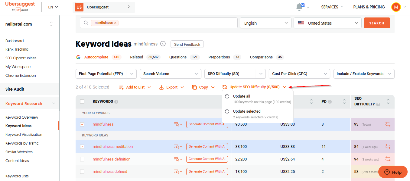The height and width of the screenshot is (181, 410).
Task: Toggle the select-all keywords checkbox
Action: (x=82, y=101)
